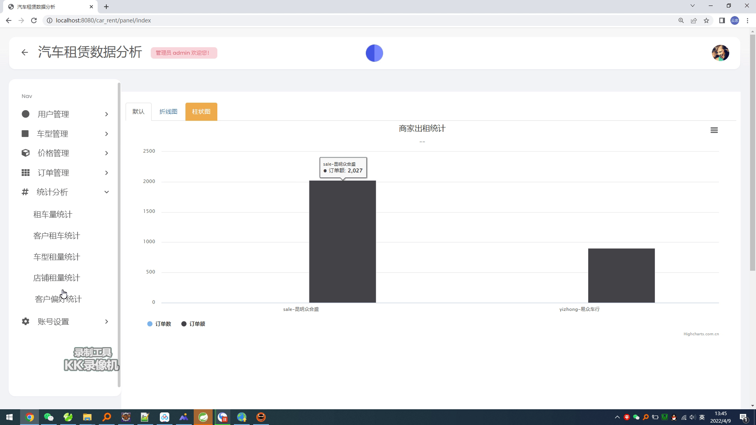Expand the 用户管理 chevron
The image size is (756, 425).
coord(106,114)
